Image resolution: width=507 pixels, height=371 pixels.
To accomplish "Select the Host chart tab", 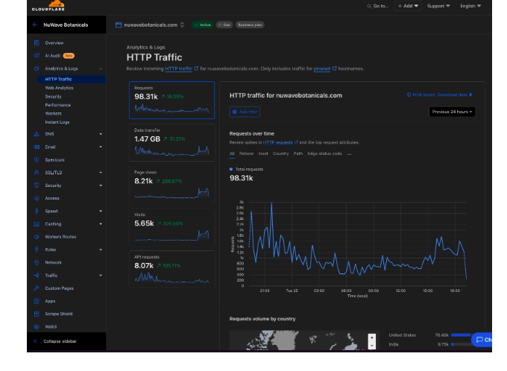I will pyautogui.click(x=263, y=153).
